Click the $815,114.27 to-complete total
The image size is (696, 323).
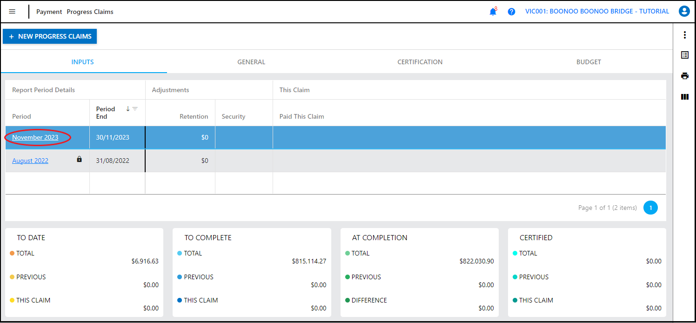pos(309,262)
